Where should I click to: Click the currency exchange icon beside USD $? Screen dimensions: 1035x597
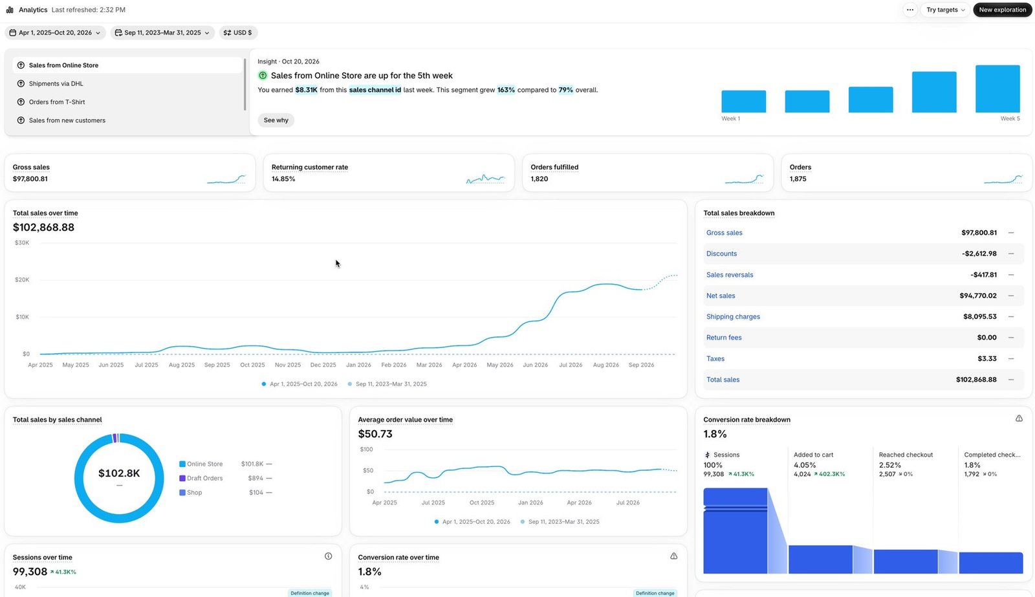click(227, 32)
